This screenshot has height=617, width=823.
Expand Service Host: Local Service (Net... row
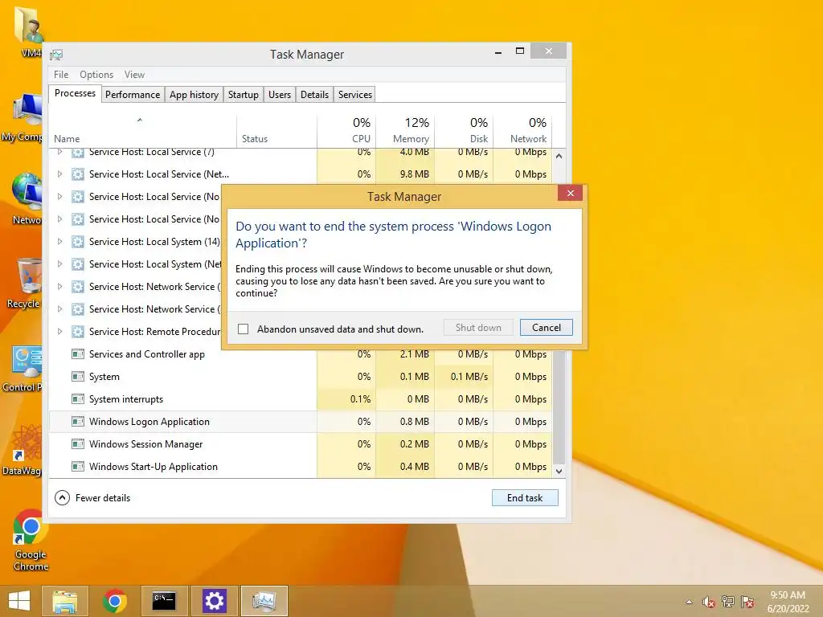pyautogui.click(x=59, y=174)
